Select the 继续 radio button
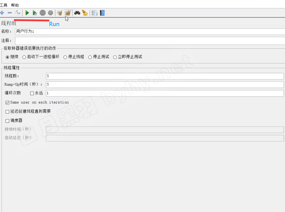 tap(7, 57)
